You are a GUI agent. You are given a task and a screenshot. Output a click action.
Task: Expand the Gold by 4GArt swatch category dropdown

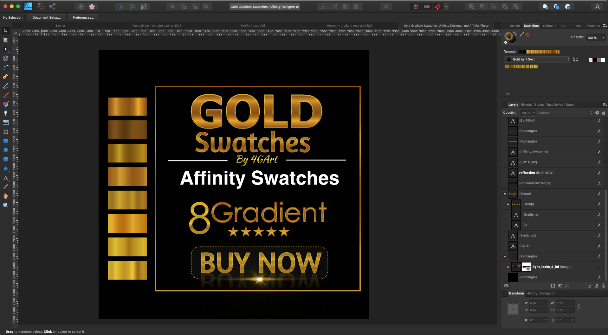tap(568, 59)
